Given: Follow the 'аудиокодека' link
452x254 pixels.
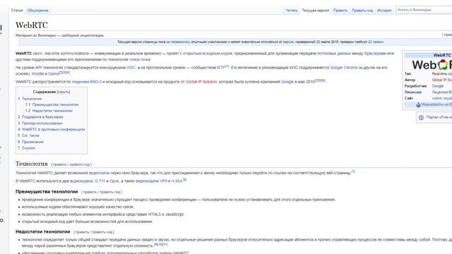Looking at the screenshot, I should (81, 181).
